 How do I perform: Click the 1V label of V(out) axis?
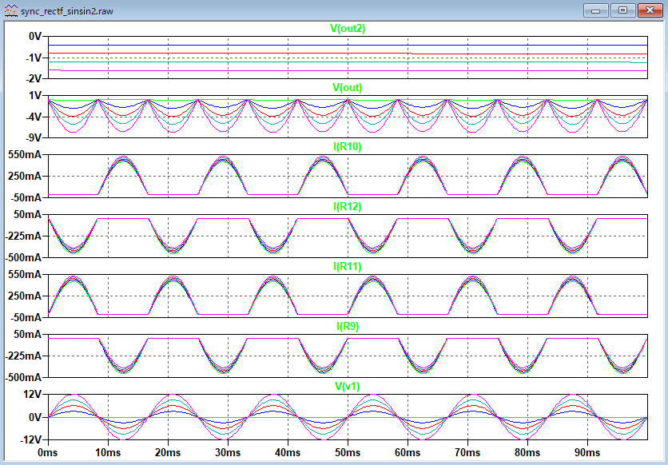point(35,96)
